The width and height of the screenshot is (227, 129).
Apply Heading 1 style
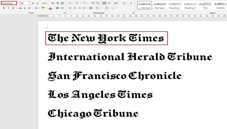click(x=175, y=6)
